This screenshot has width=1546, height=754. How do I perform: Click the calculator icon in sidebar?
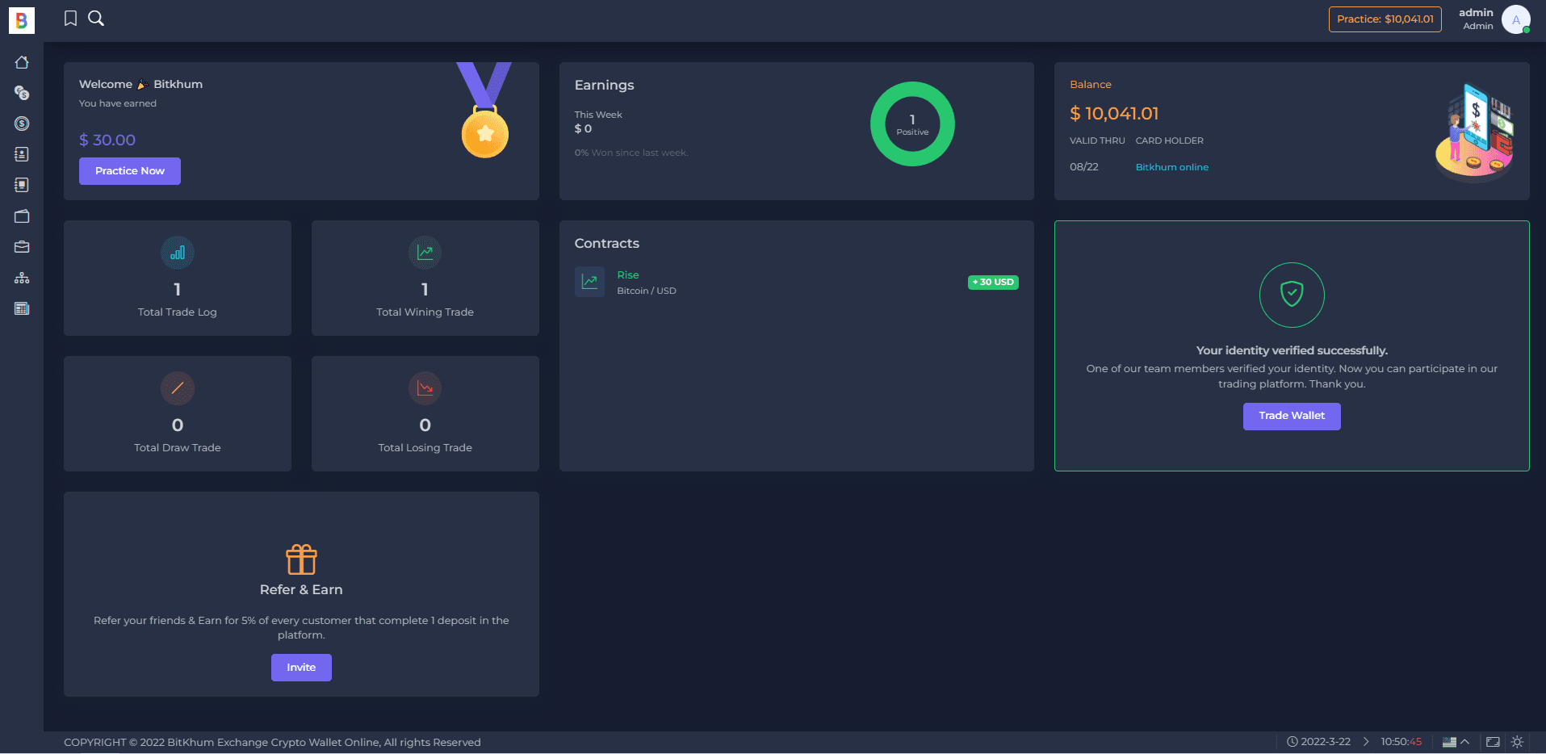click(x=22, y=308)
